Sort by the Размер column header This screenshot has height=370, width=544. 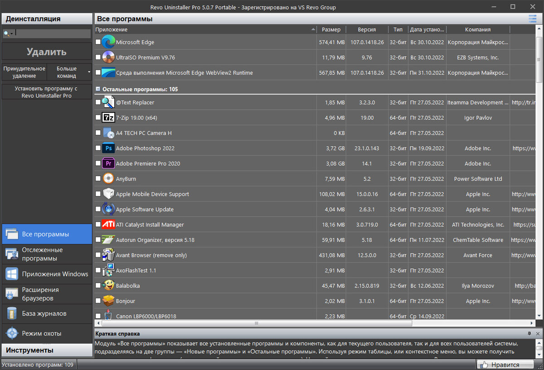(331, 30)
